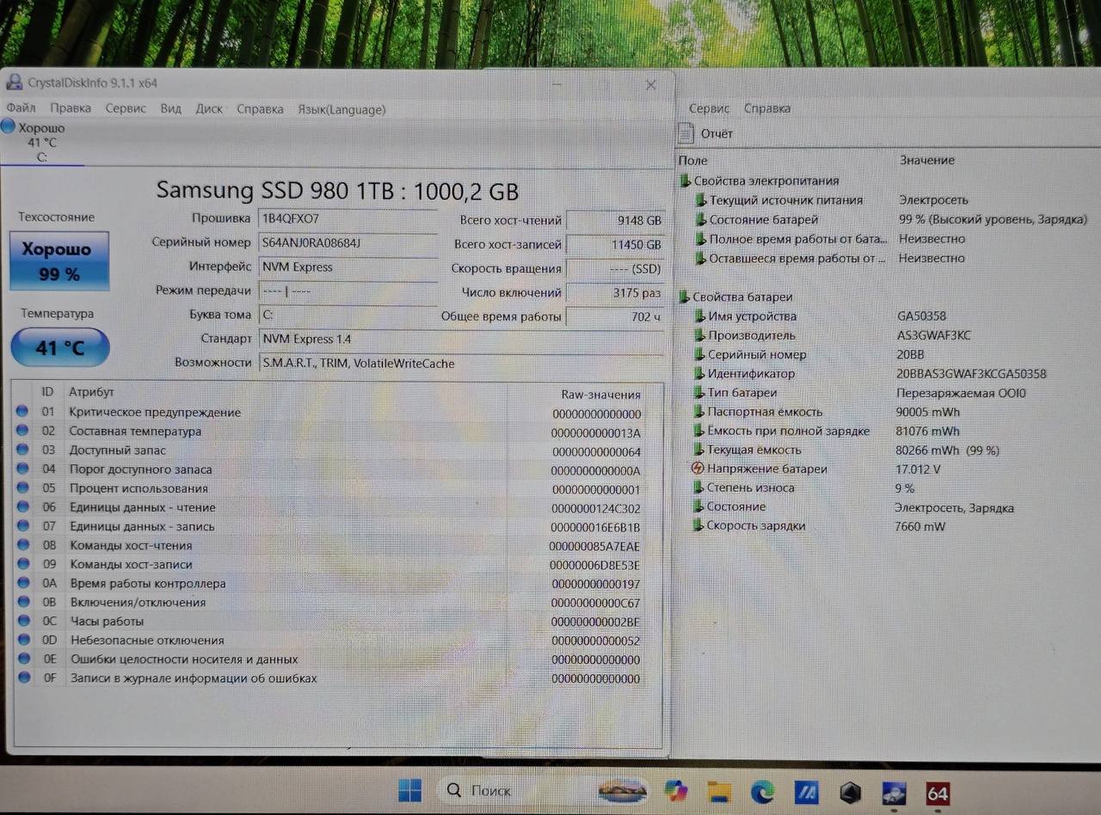Open the Справка menu in CrystalDiskInfo
The image size is (1101, 815).
click(x=260, y=109)
